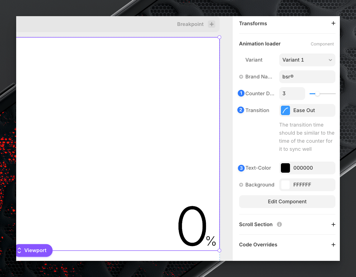Open the Variant 1 dropdown
This screenshot has height=277, width=356.
[x=307, y=60]
